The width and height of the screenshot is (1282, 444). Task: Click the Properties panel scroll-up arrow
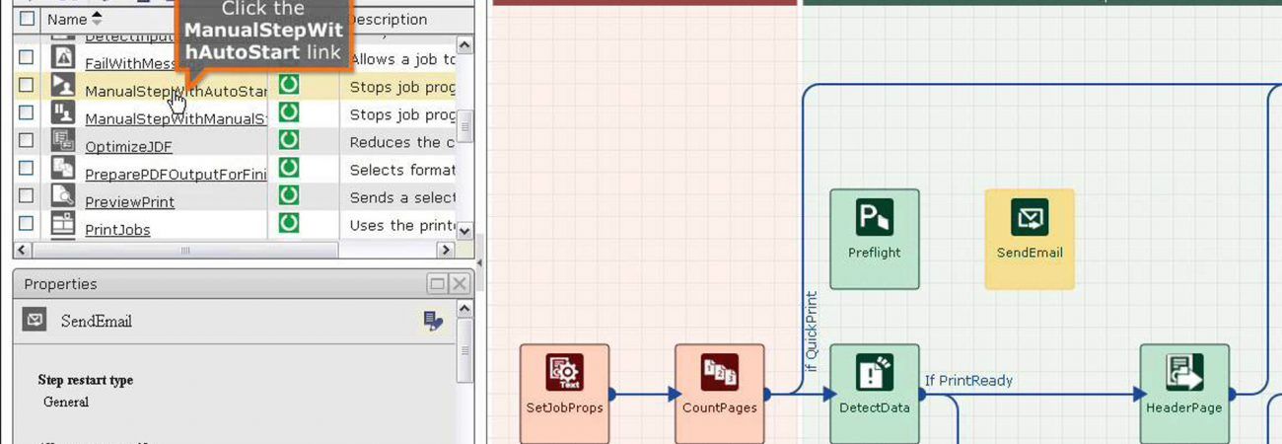tap(465, 309)
